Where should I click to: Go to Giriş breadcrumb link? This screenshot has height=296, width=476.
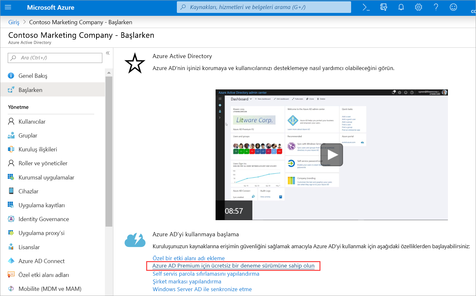click(x=14, y=22)
